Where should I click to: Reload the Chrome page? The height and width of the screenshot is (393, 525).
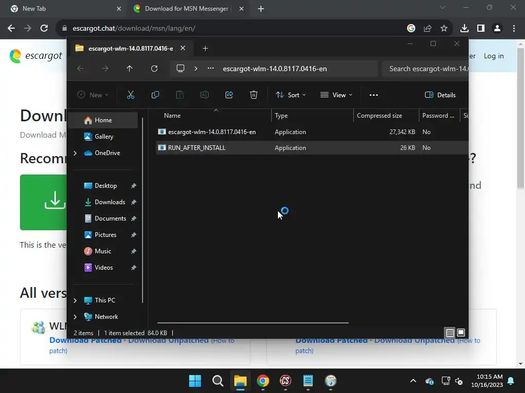44,29
